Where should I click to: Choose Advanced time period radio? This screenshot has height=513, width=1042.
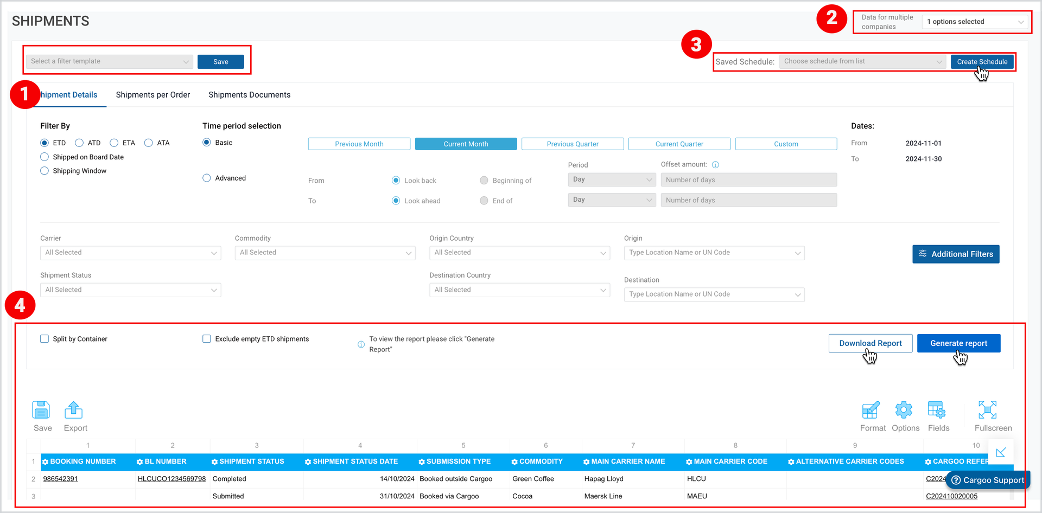(207, 178)
